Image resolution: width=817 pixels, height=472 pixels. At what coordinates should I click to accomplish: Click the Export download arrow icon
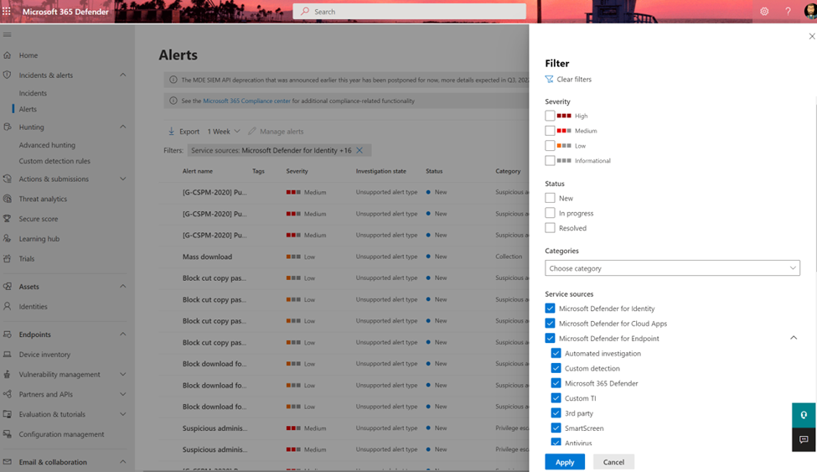click(171, 131)
